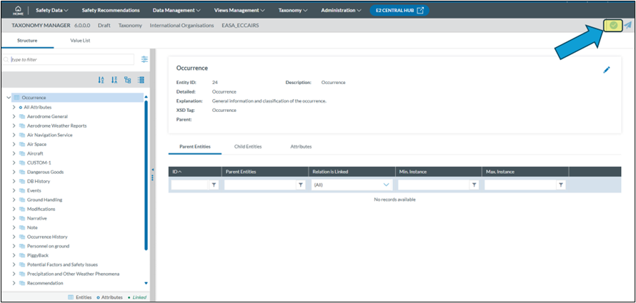Sort the tree A to Z
636x303 pixels.
coord(101,80)
